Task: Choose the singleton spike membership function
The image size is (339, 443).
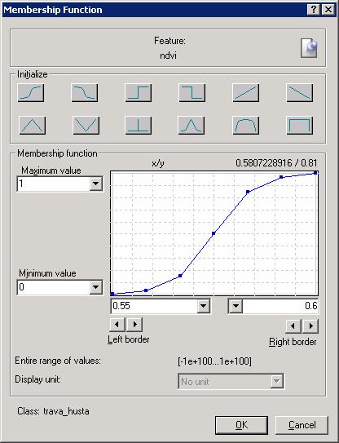Action: [x=139, y=125]
